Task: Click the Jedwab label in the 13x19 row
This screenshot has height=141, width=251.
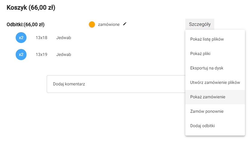Action: click(x=64, y=55)
